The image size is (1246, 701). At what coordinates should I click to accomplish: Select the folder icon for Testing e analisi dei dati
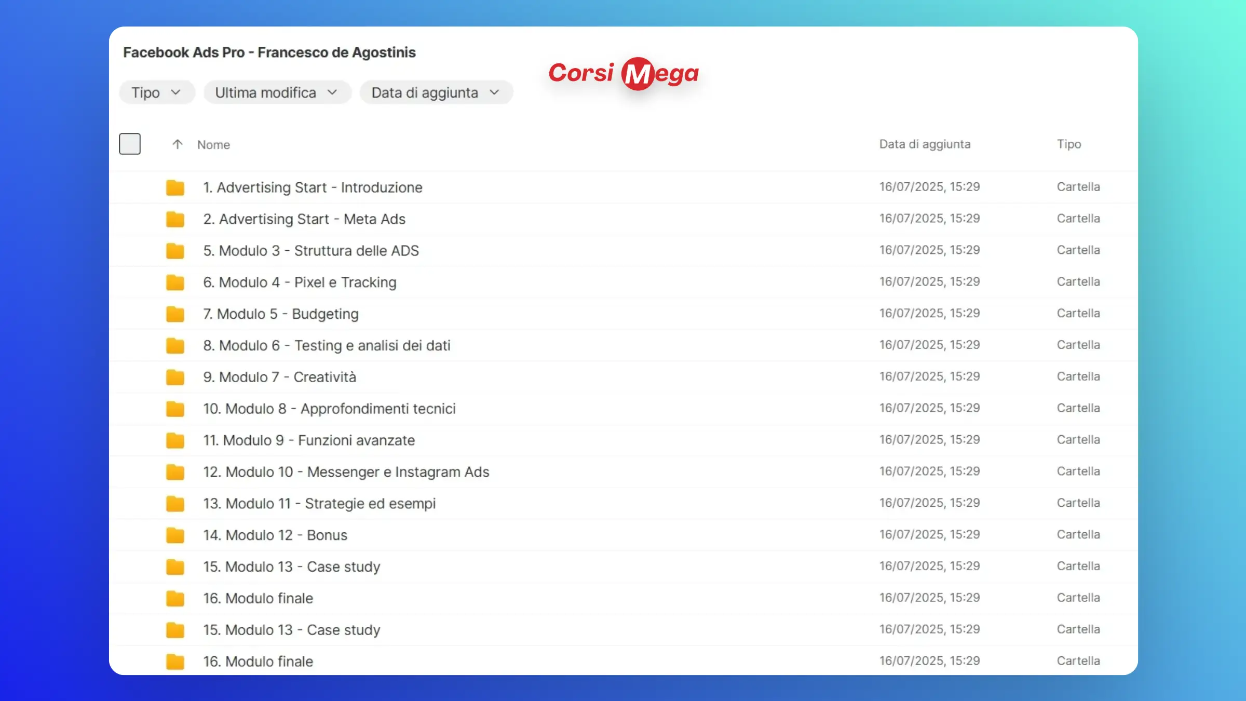click(x=175, y=346)
